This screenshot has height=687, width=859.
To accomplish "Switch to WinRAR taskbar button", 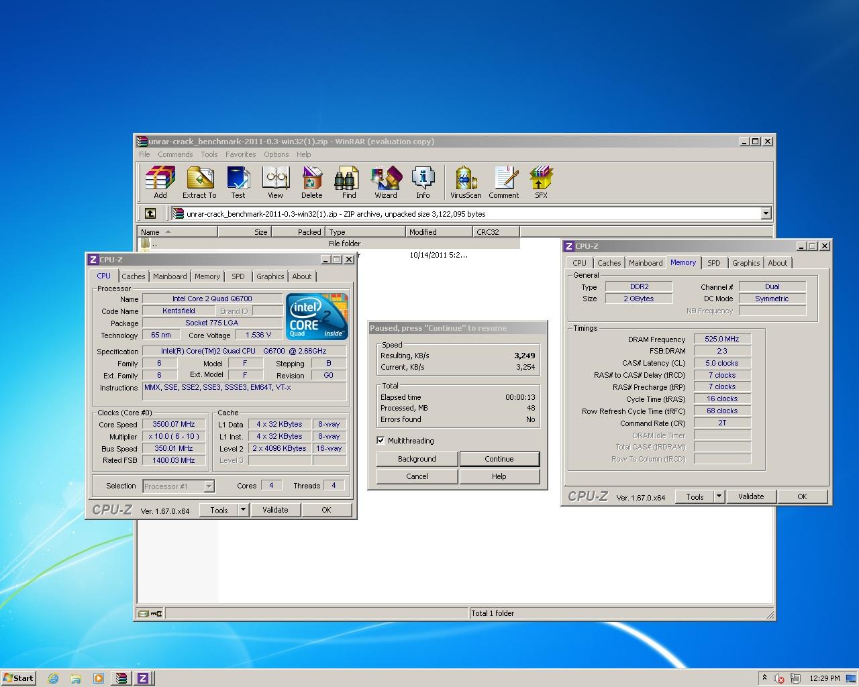I will click(x=121, y=678).
